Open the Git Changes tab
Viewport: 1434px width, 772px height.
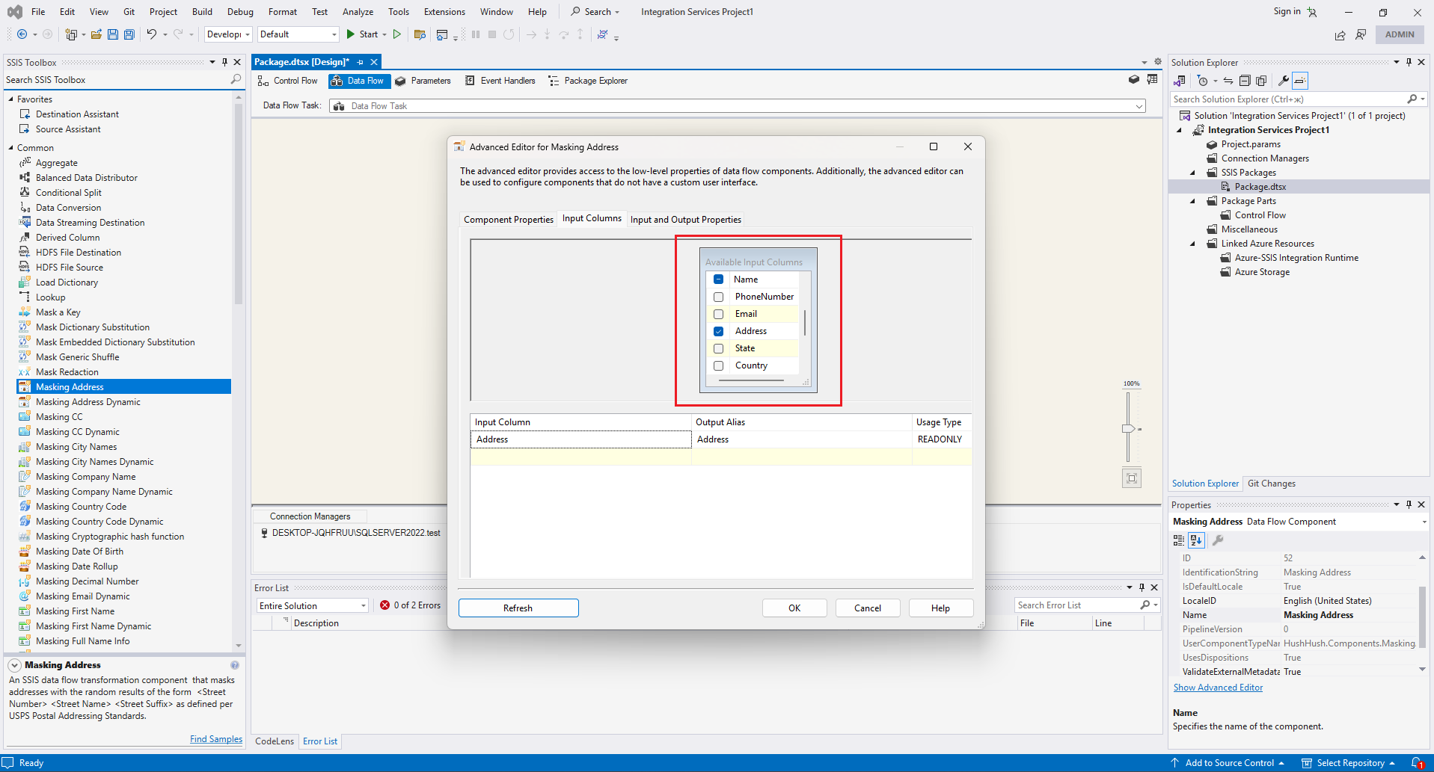(x=1271, y=484)
